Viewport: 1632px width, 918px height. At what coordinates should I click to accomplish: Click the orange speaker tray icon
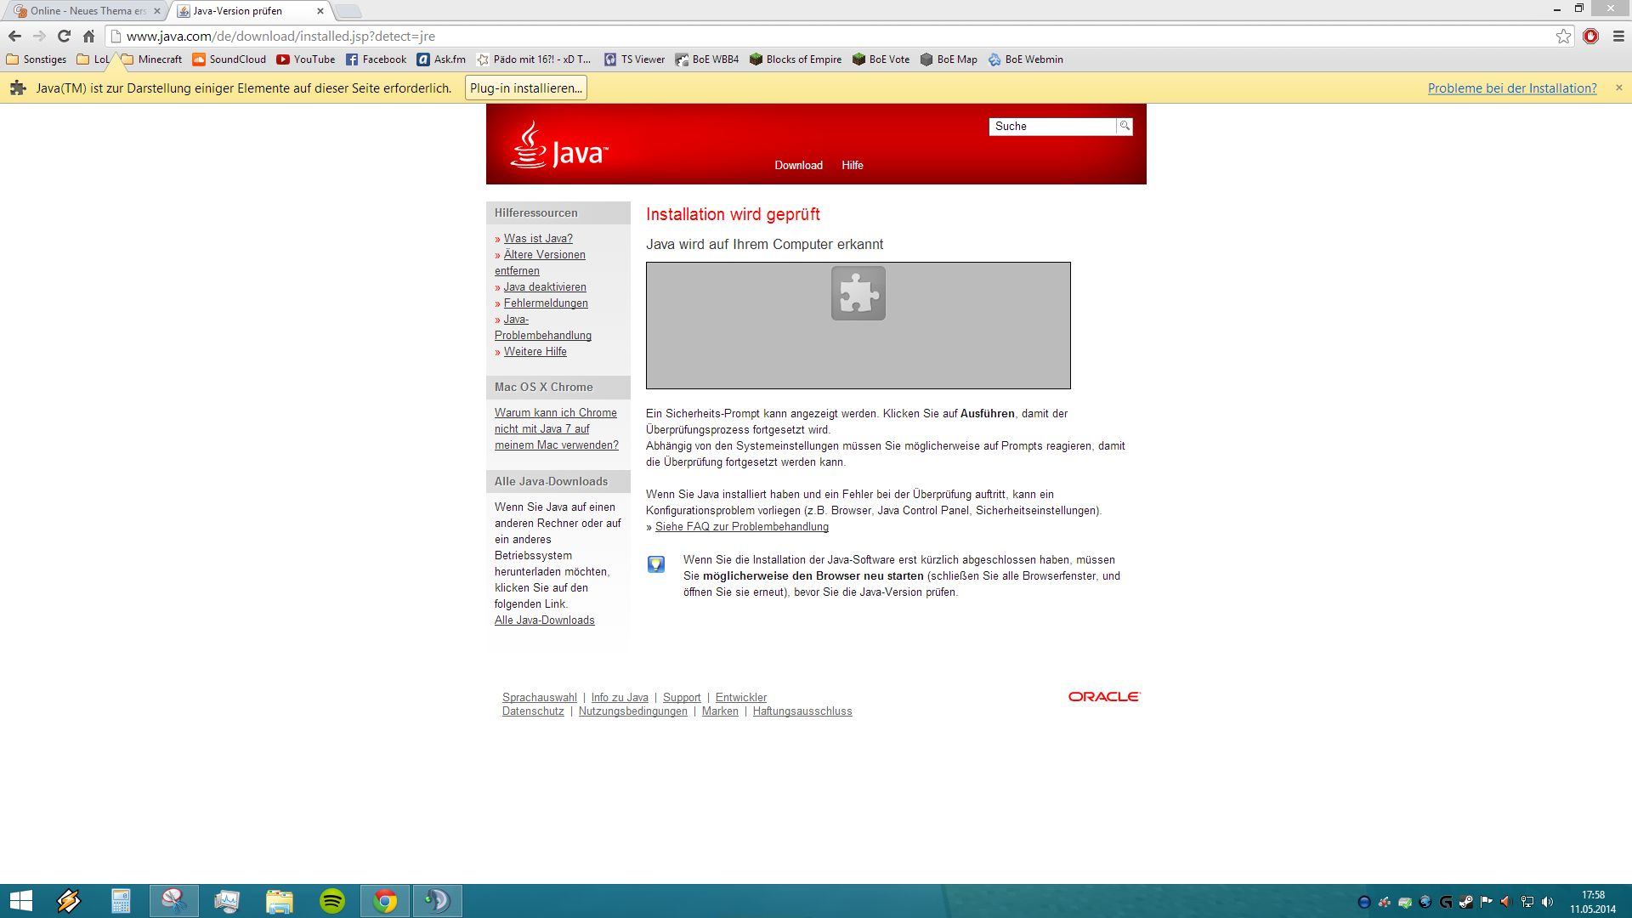pos(1507,902)
